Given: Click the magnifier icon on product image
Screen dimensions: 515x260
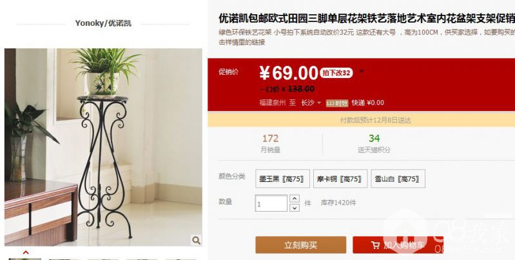Looking at the screenshot, I should pos(197,240).
